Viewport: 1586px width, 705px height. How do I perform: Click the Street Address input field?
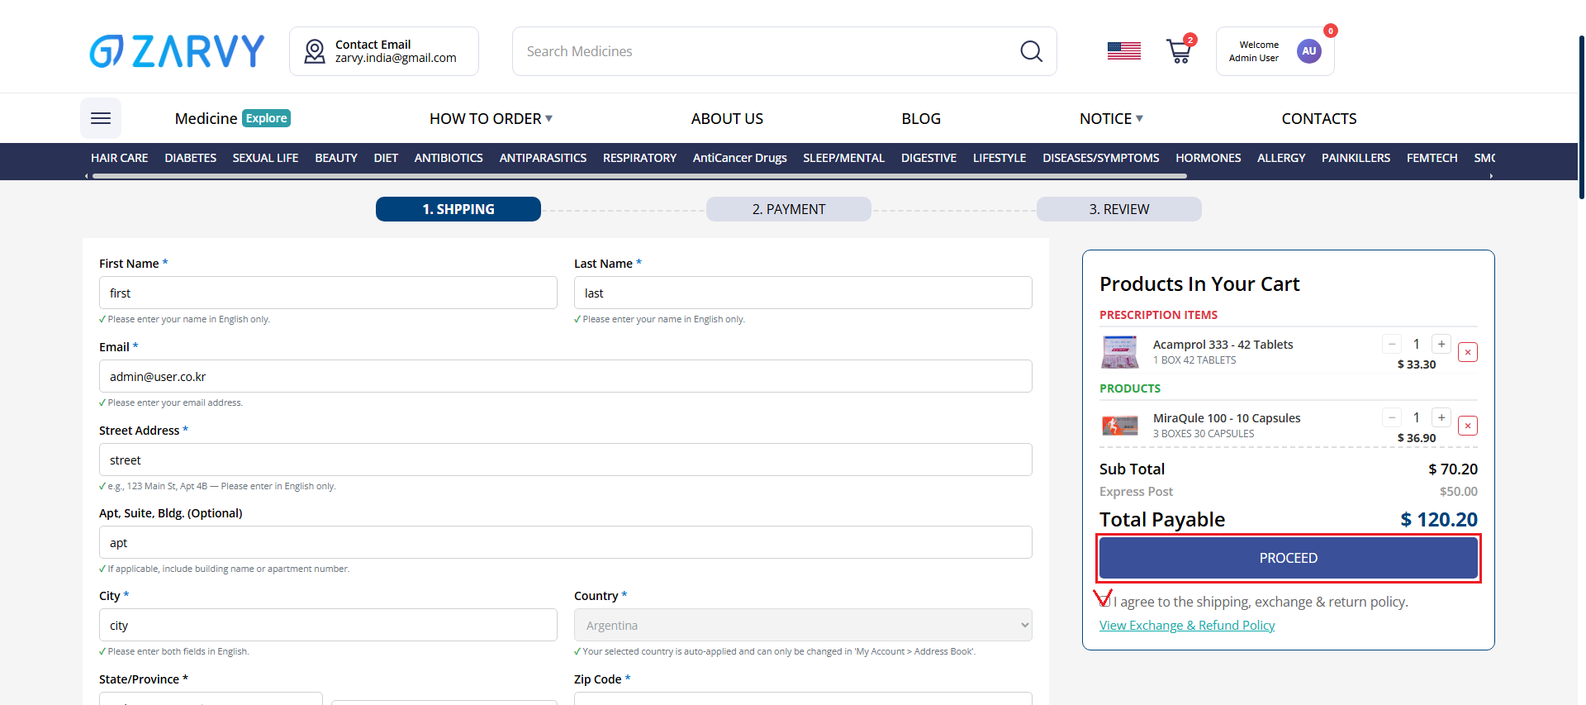[x=566, y=460]
